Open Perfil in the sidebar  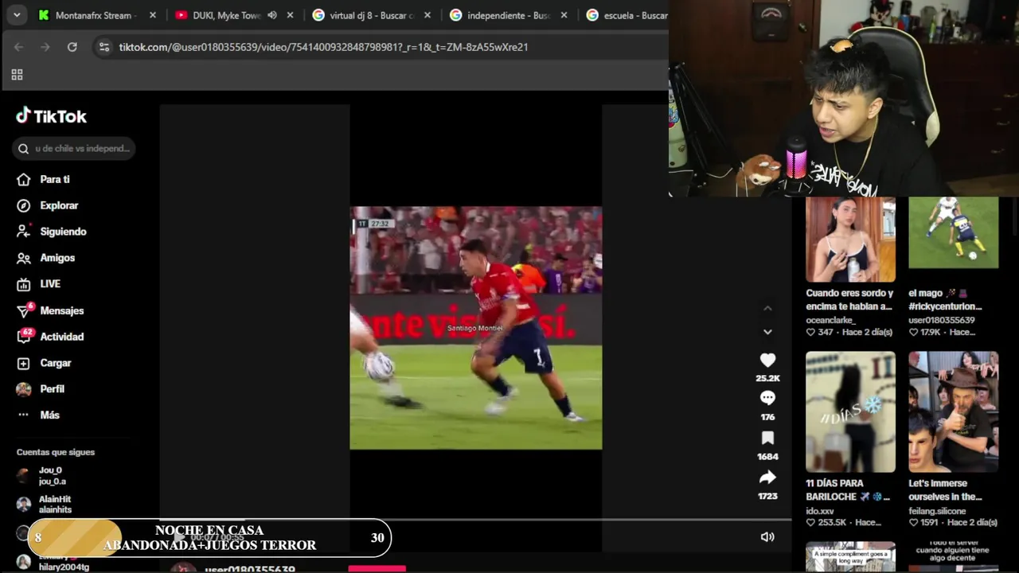pyautogui.click(x=41, y=389)
